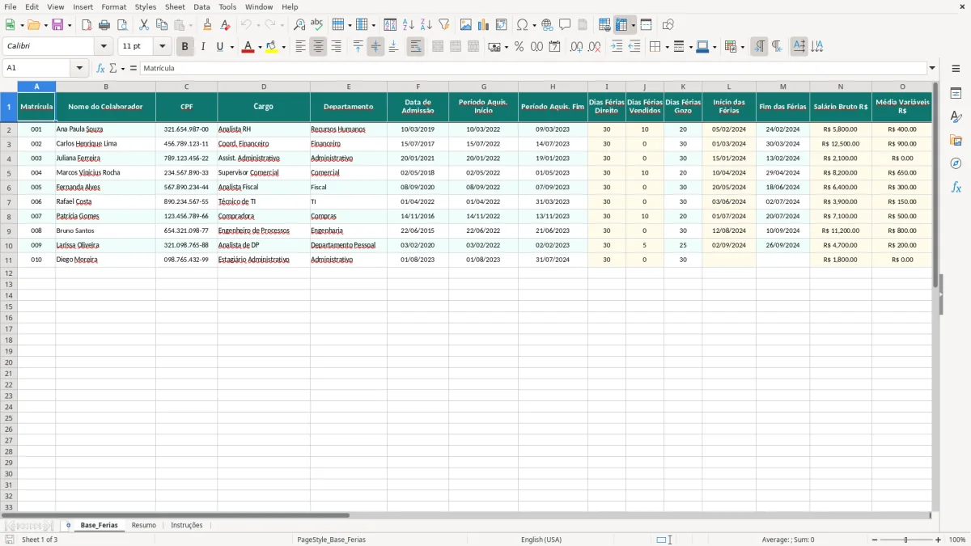Toggle freeze rows and columns
Screen dimensions: 971x546
tap(621, 25)
